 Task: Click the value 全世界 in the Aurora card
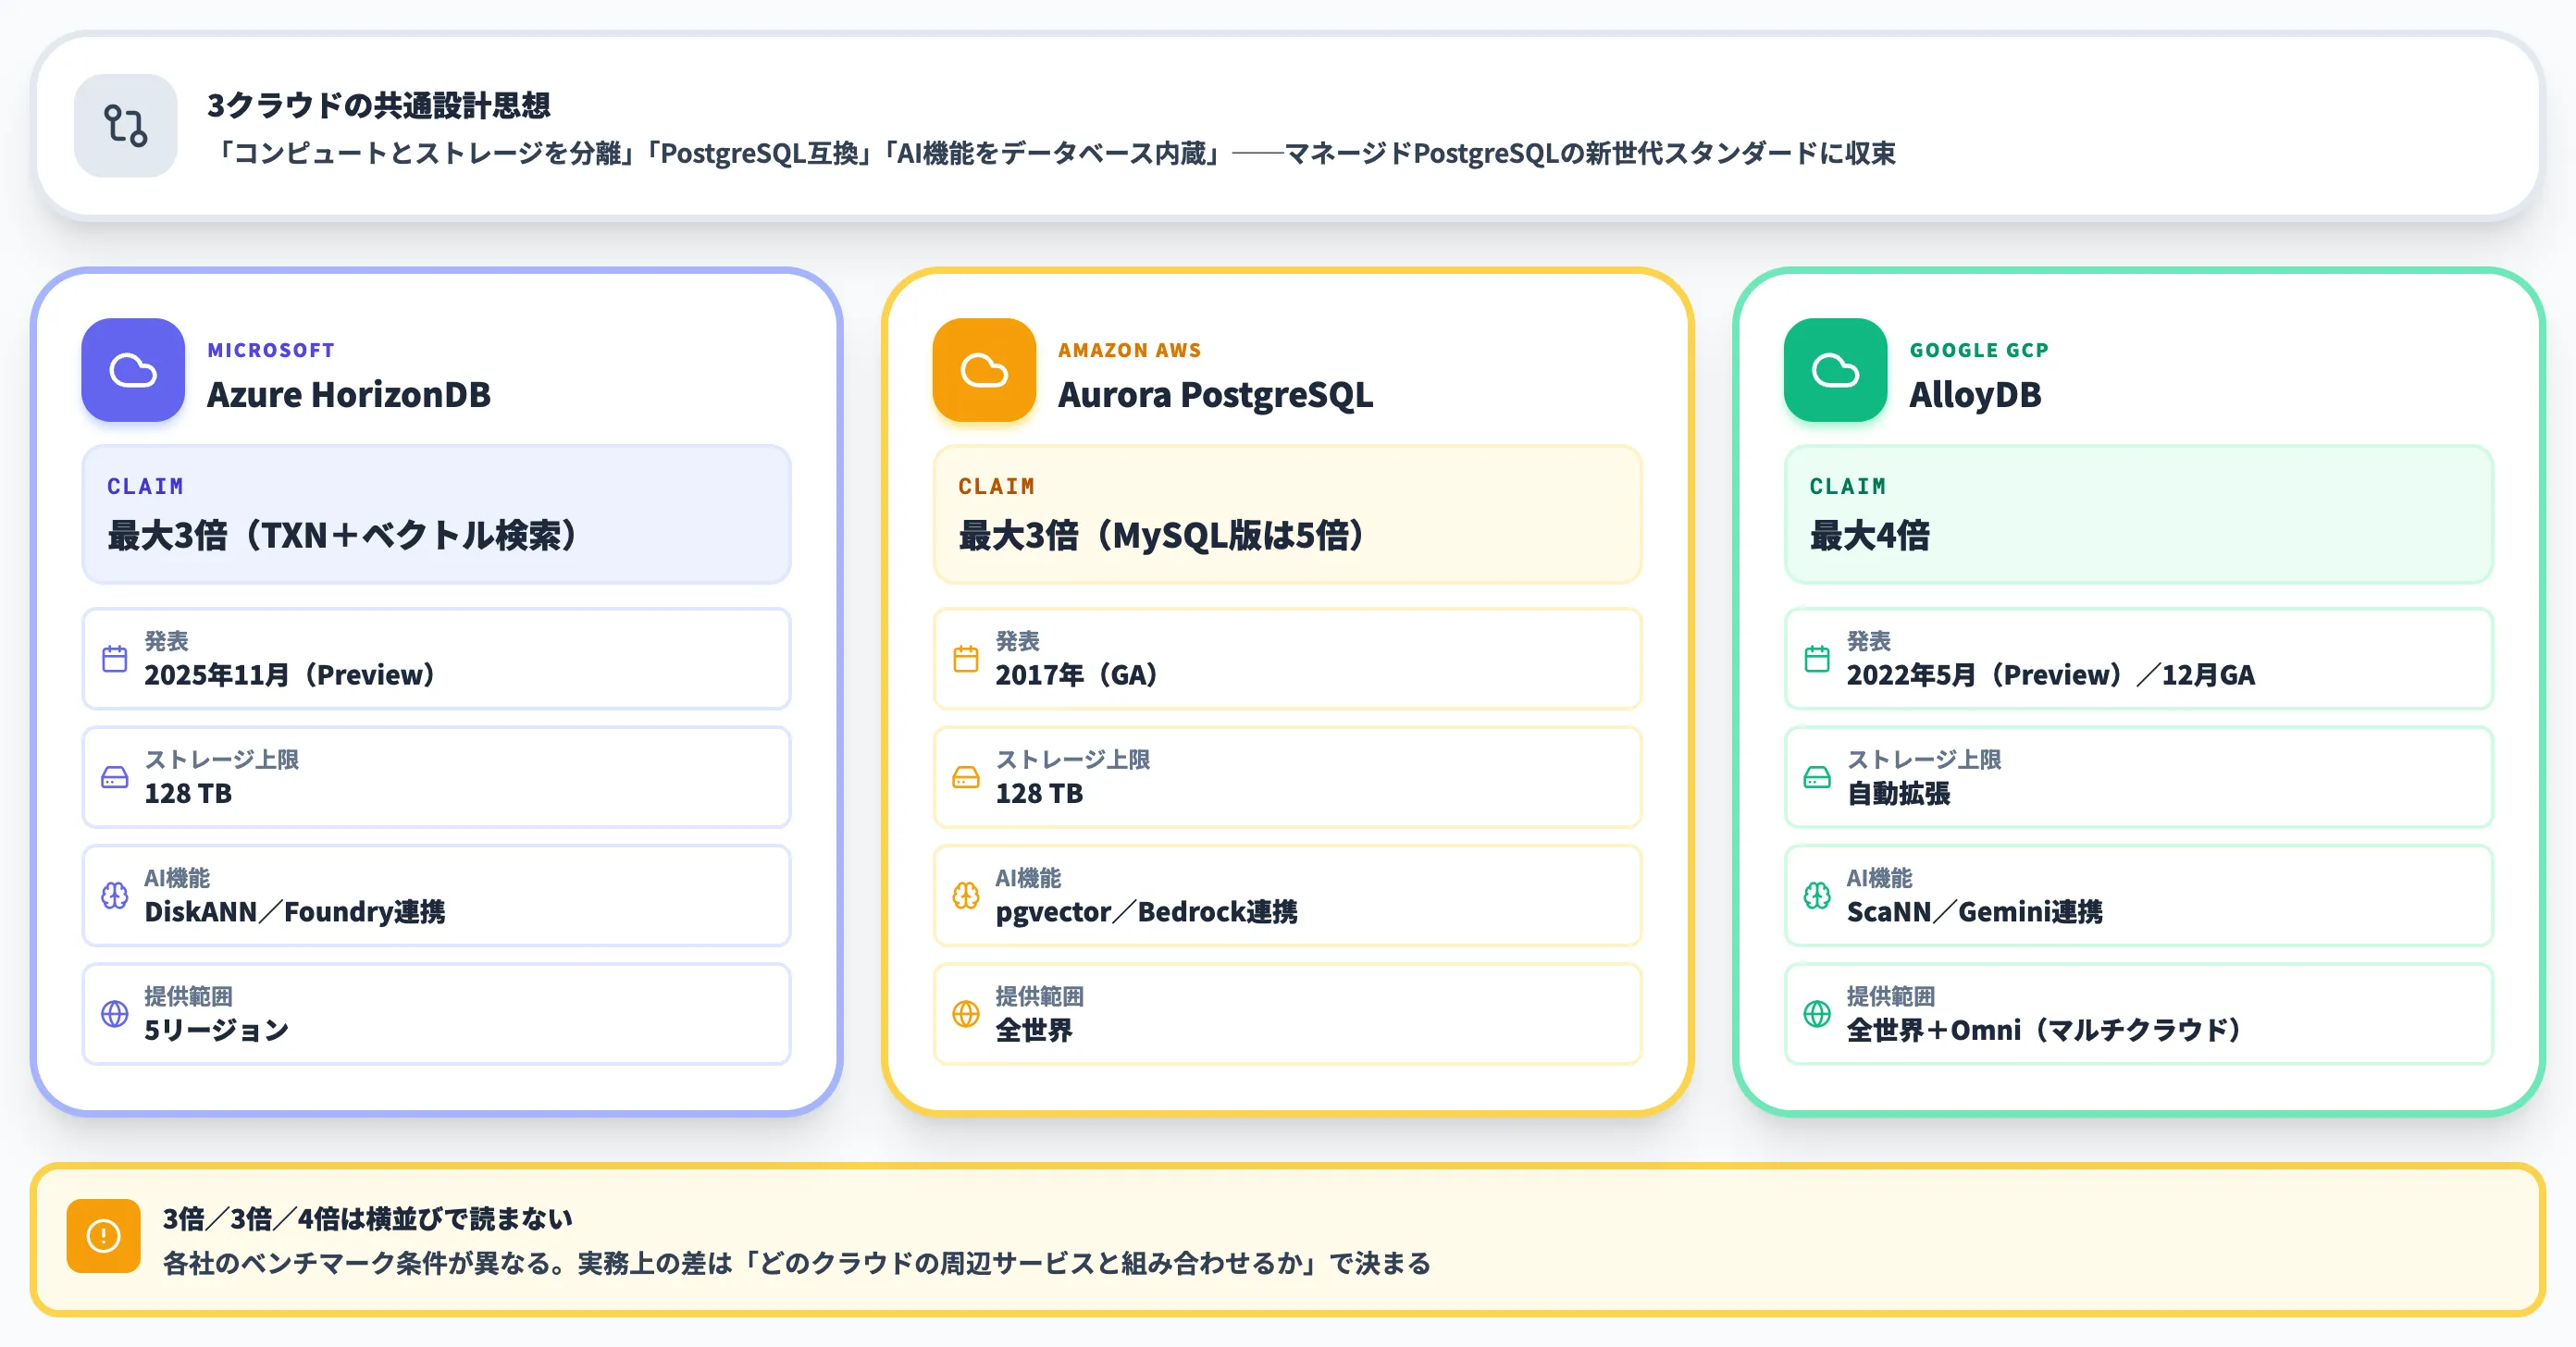pyautogui.click(x=1033, y=1030)
